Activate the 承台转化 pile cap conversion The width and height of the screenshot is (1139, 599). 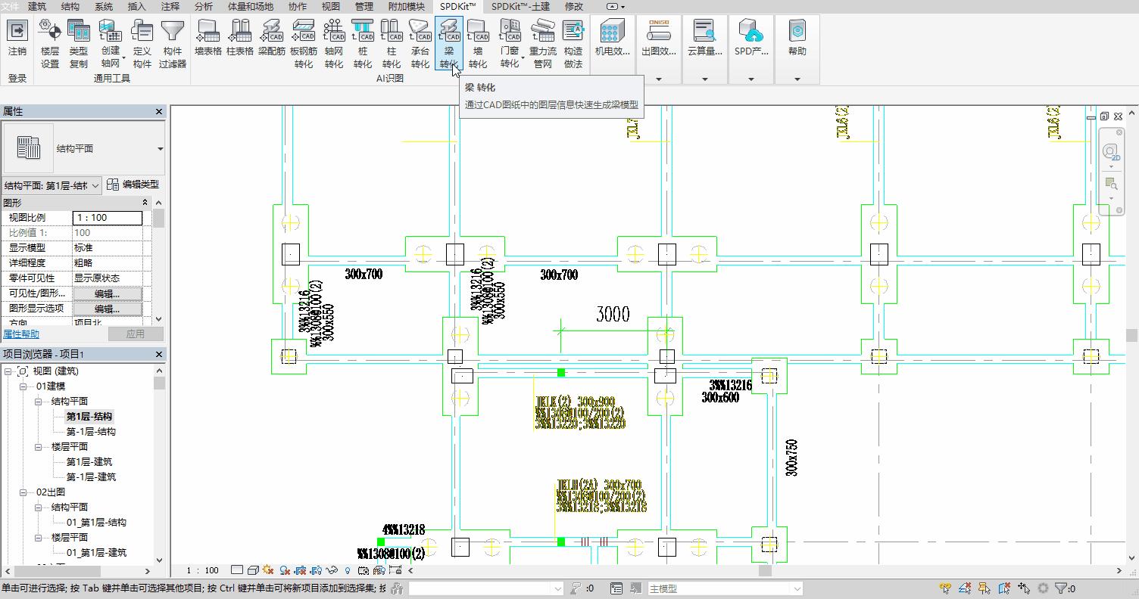point(420,44)
